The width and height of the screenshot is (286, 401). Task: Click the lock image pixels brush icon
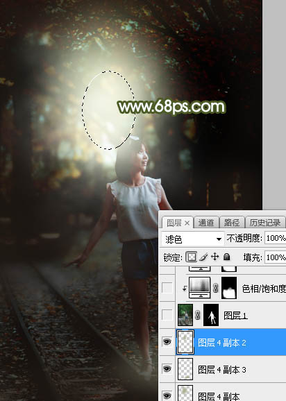pos(203,257)
